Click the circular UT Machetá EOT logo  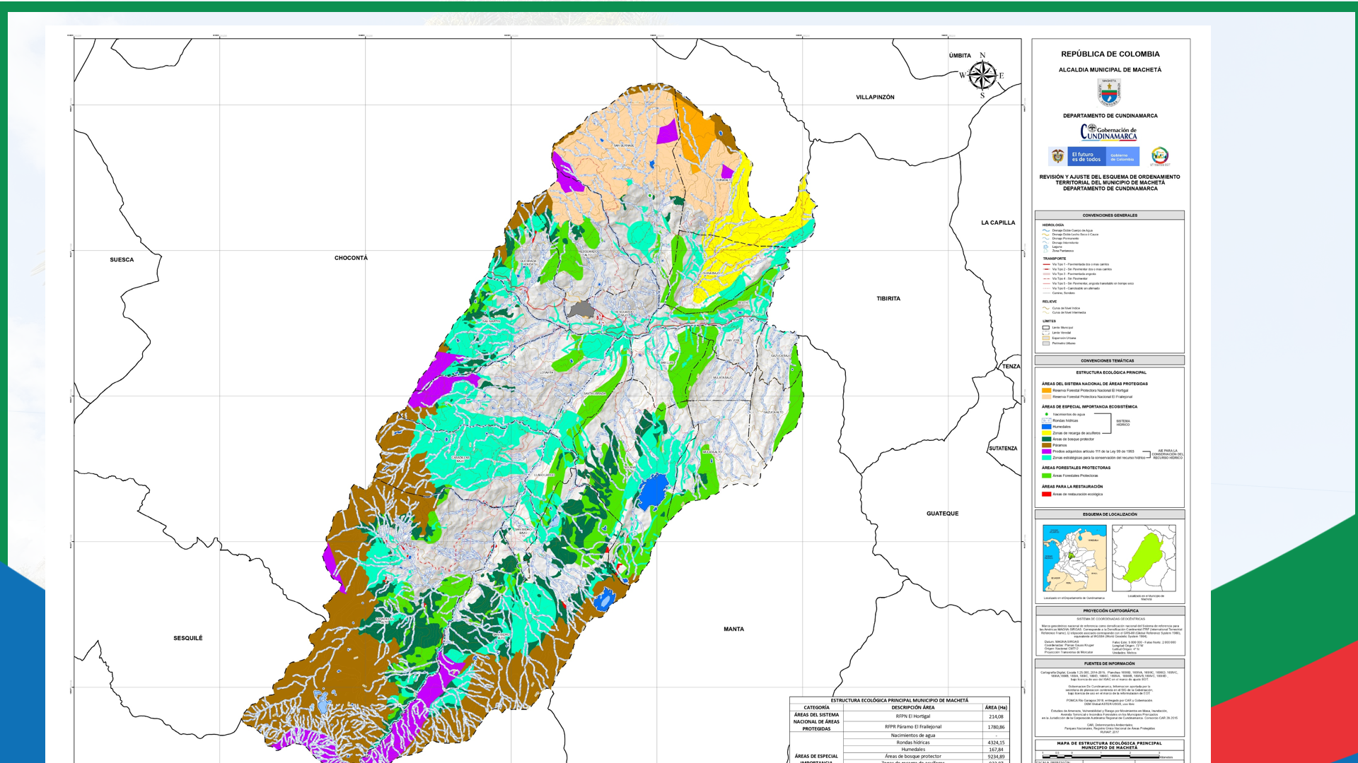tap(1160, 156)
